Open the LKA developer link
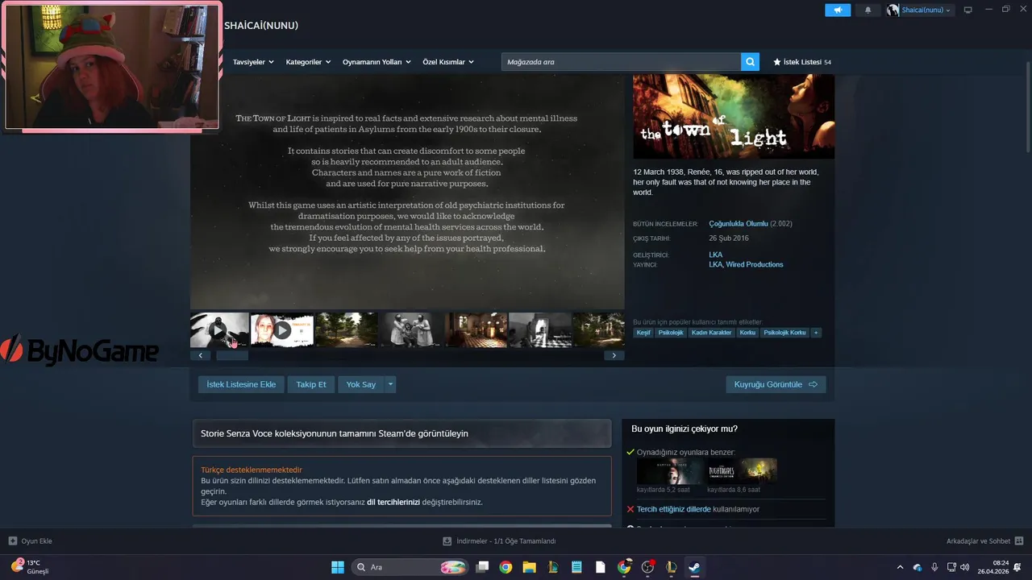 click(716, 255)
